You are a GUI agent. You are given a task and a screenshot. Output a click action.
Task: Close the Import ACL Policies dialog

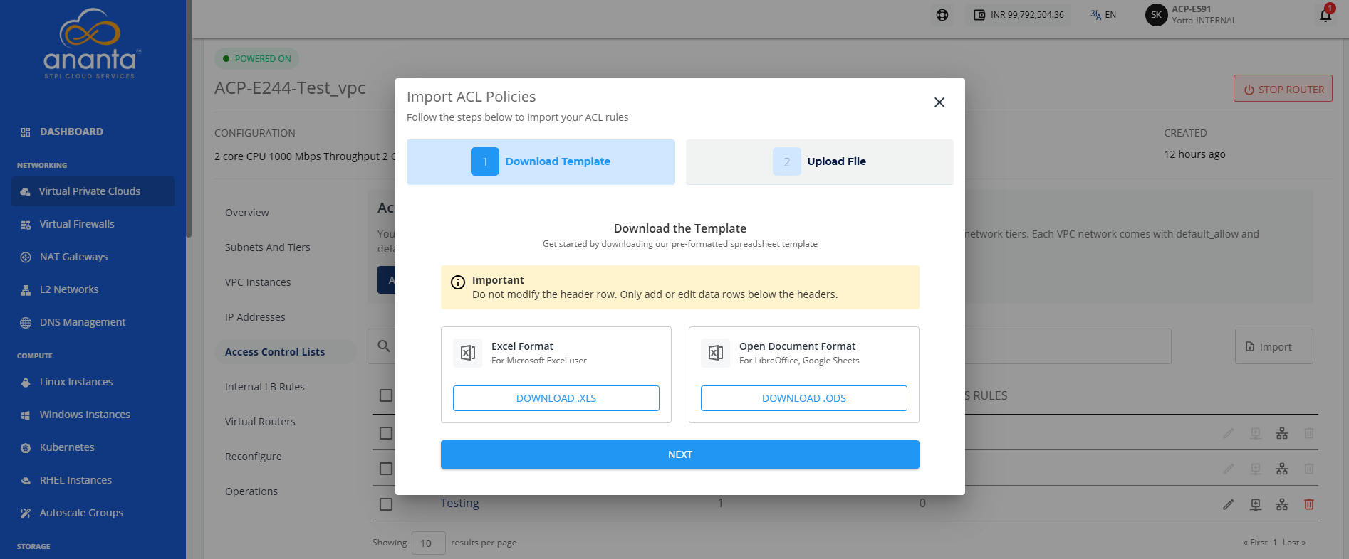point(939,102)
